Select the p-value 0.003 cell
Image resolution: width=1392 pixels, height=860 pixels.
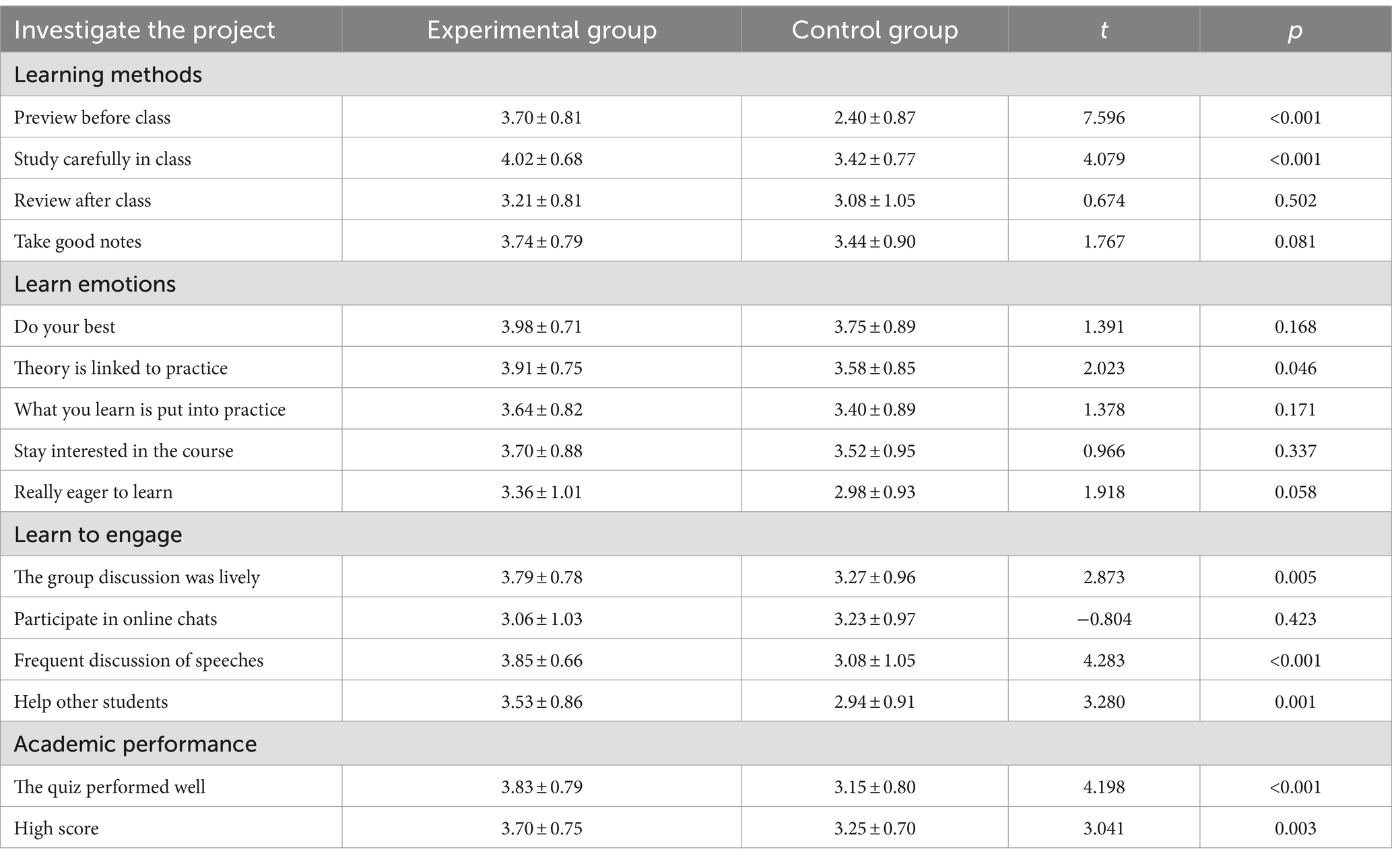click(1295, 828)
